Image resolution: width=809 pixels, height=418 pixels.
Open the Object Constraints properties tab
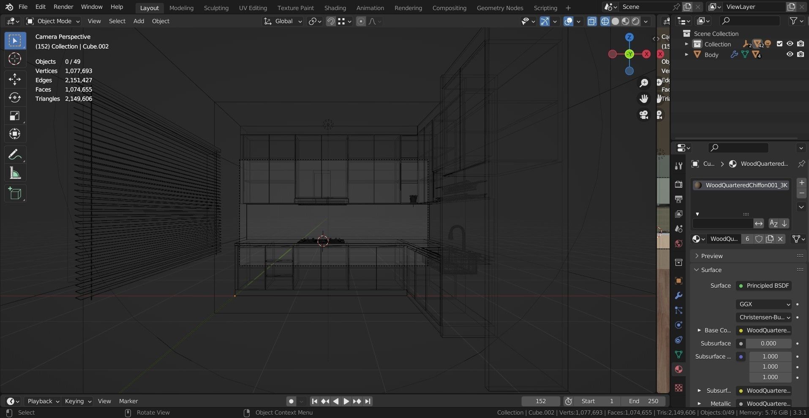pyautogui.click(x=678, y=340)
